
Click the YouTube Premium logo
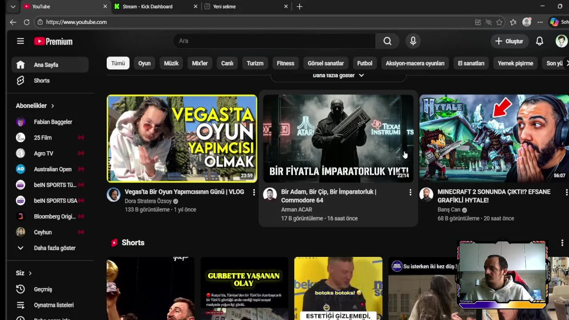coord(53,41)
